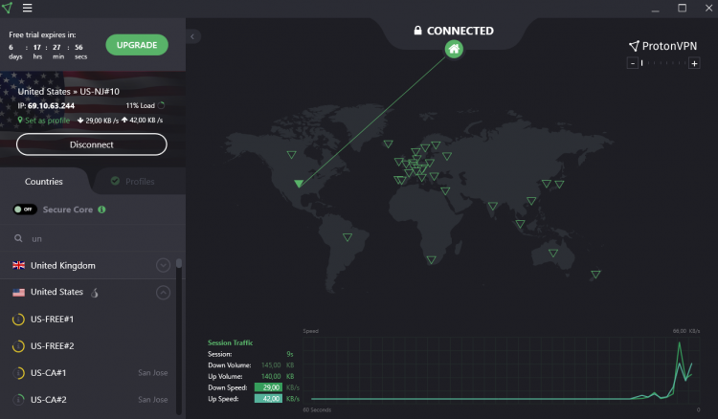The height and width of the screenshot is (419, 718).
Task: Click the Brazil server marker on map
Action: pyautogui.click(x=348, y=237)
